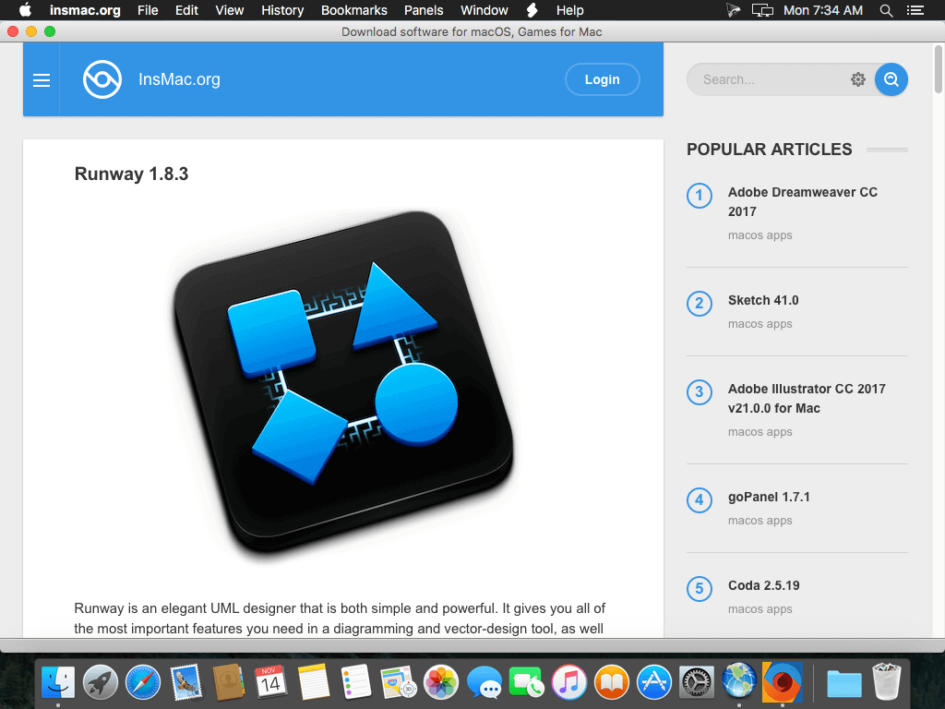This screenshot has height=709, width=945.
Task: Open Maps app in Dock
Action: (399, 682)
